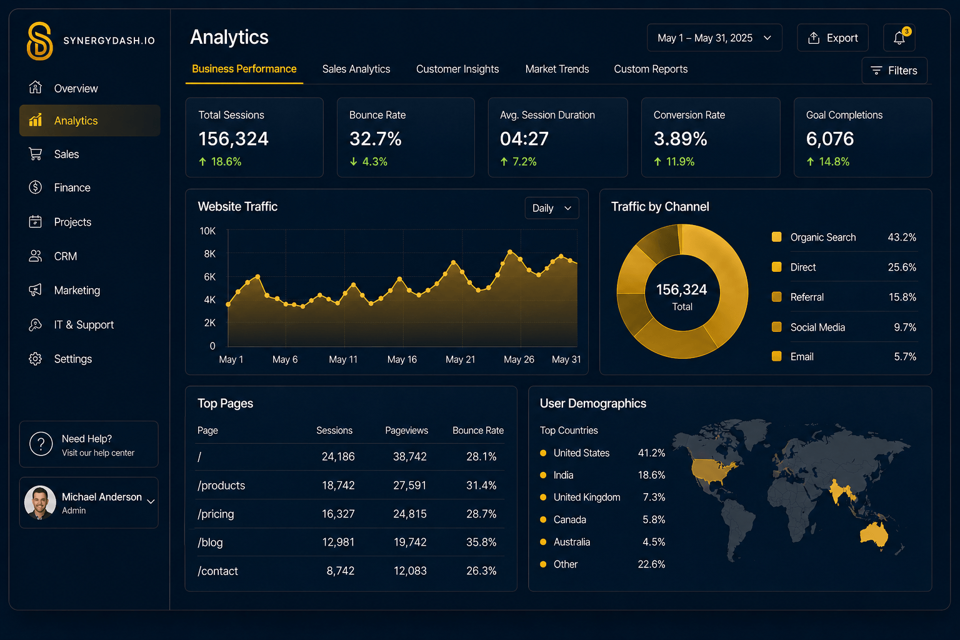
Task: Expand the Michael Anderson account menu
Action: (151, 502)
